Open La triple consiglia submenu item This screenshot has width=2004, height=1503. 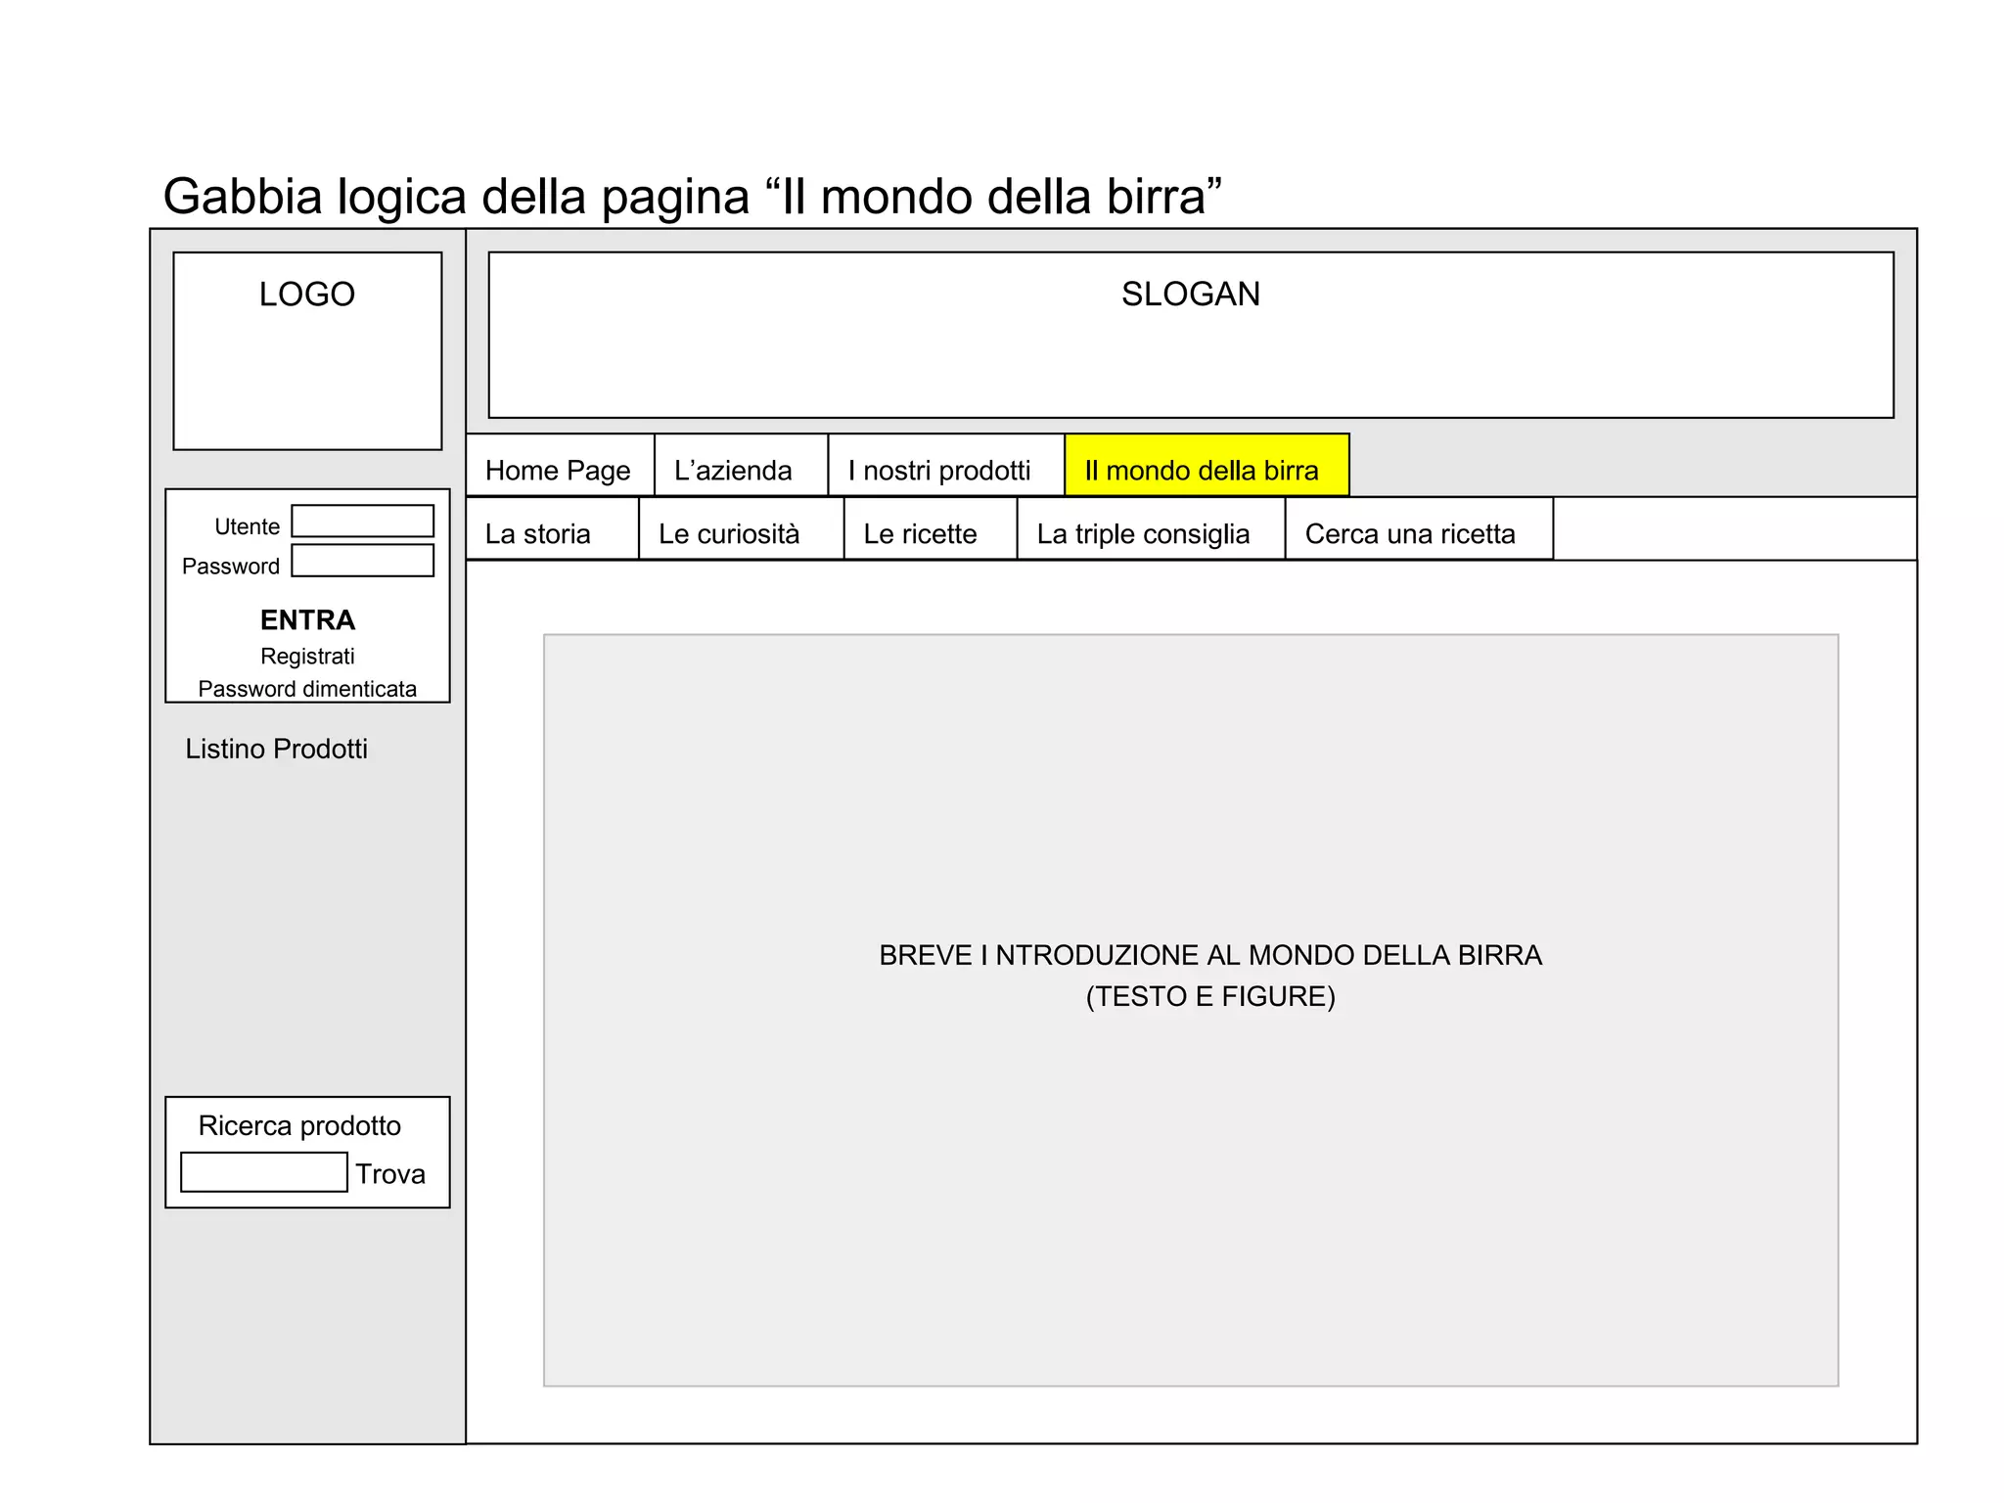click(x=1151, y=529)
